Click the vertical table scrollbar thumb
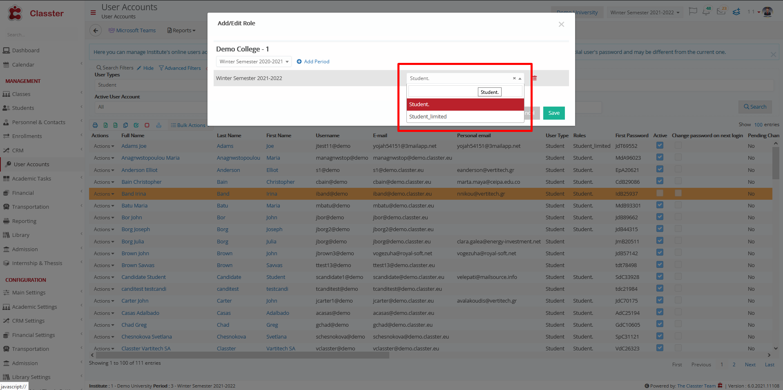 click(776, 163)
